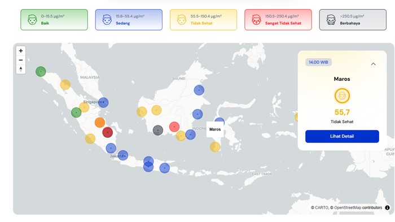The height and width of the screenshot is (222, 395).
Task: Click the Maros title in the info card
Action: (x=342, y=79)
